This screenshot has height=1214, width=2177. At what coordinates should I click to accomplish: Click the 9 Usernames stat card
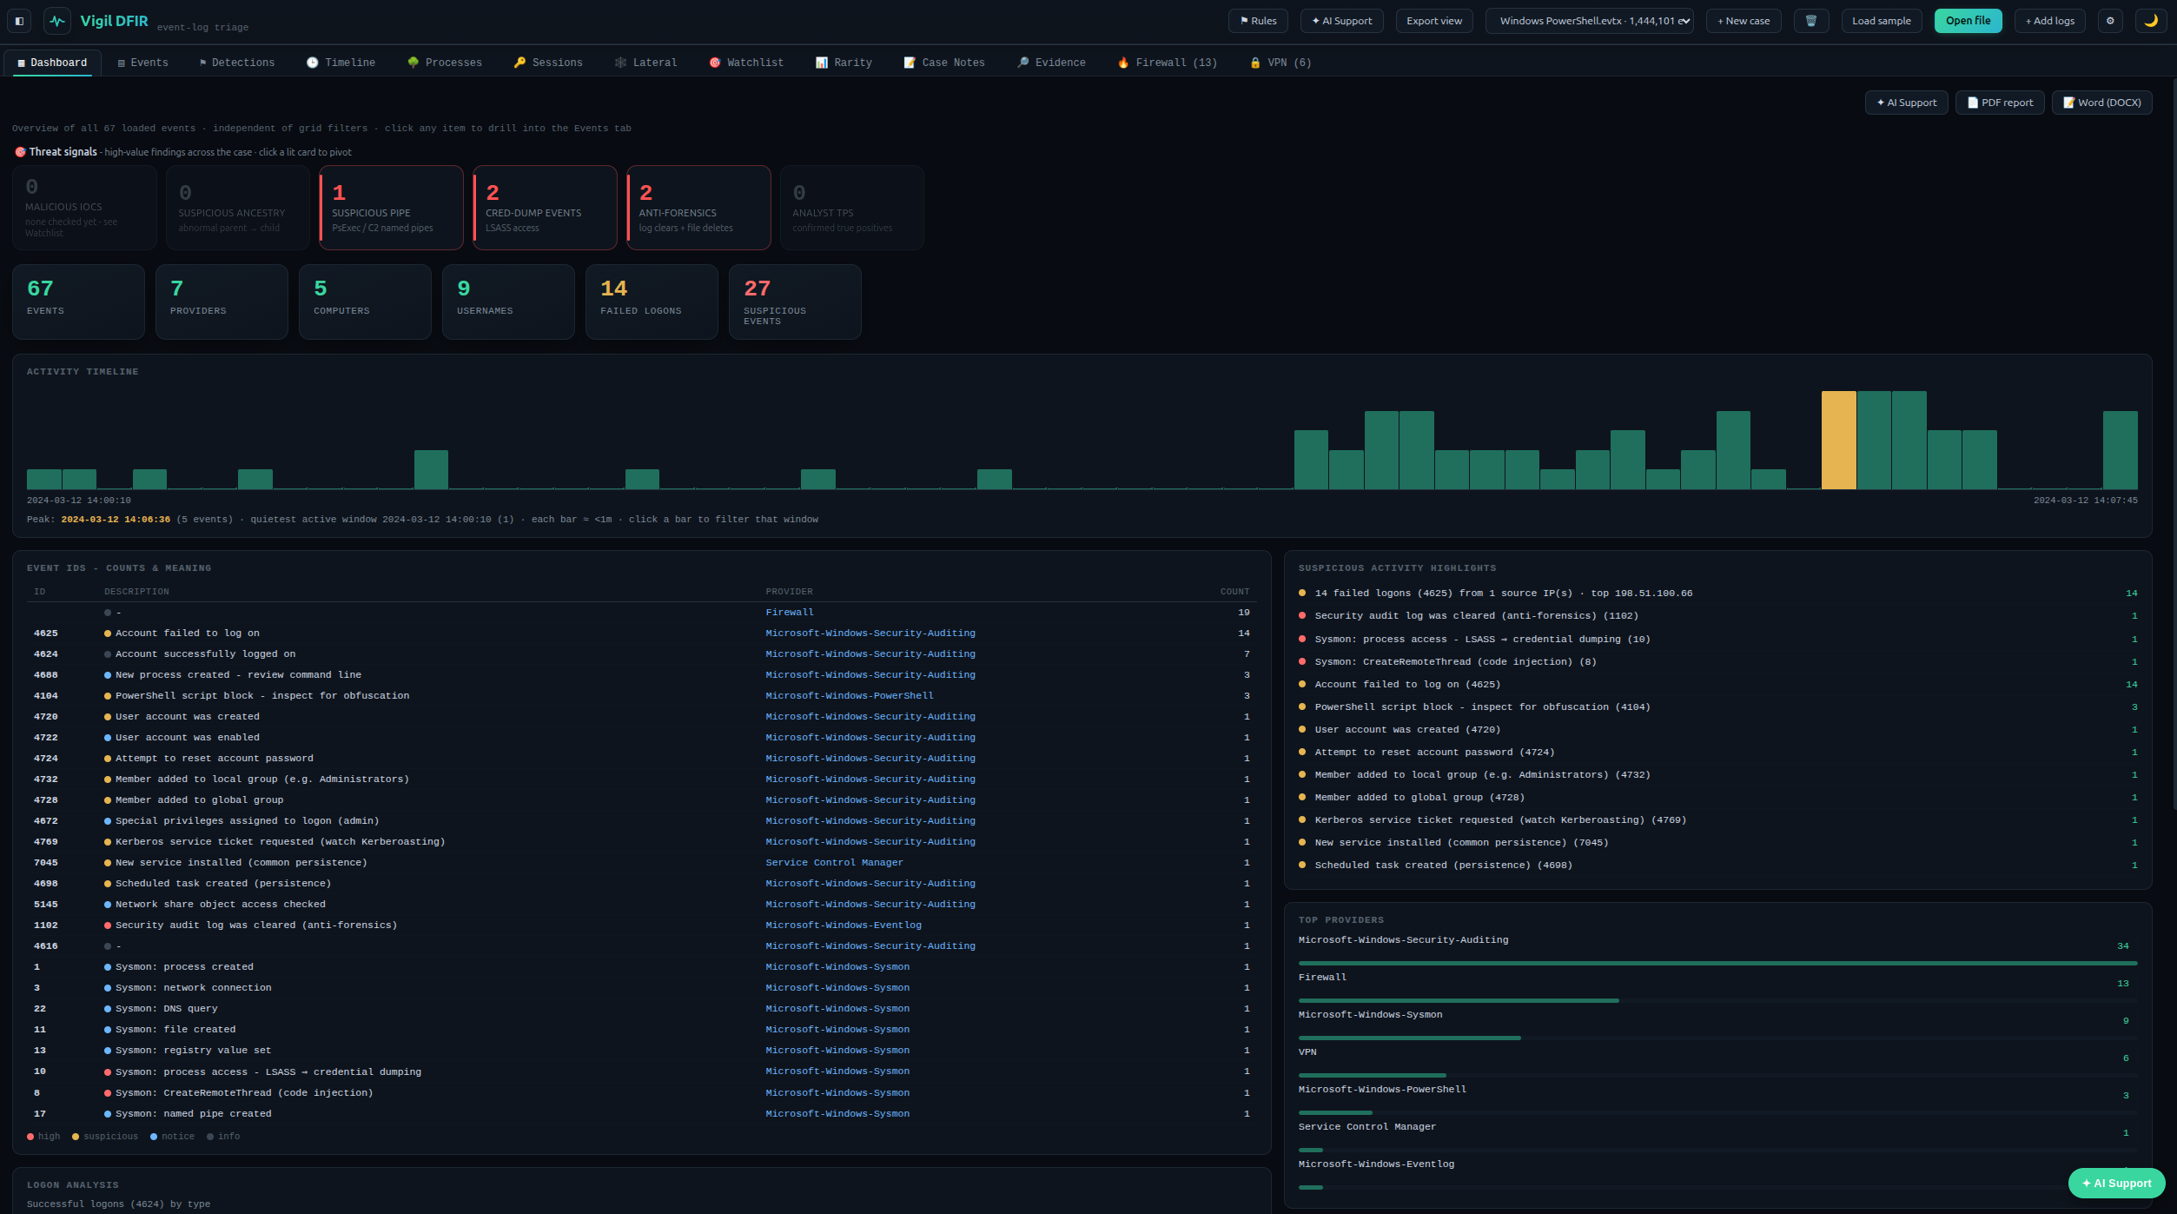coord(508,302)
